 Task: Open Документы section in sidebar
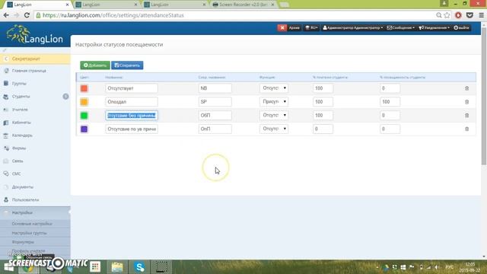(x=22, y=187)
